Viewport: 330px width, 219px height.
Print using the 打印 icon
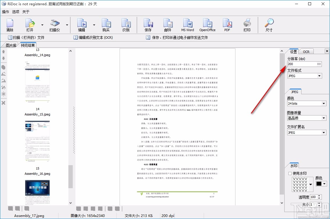click(247, 25)
